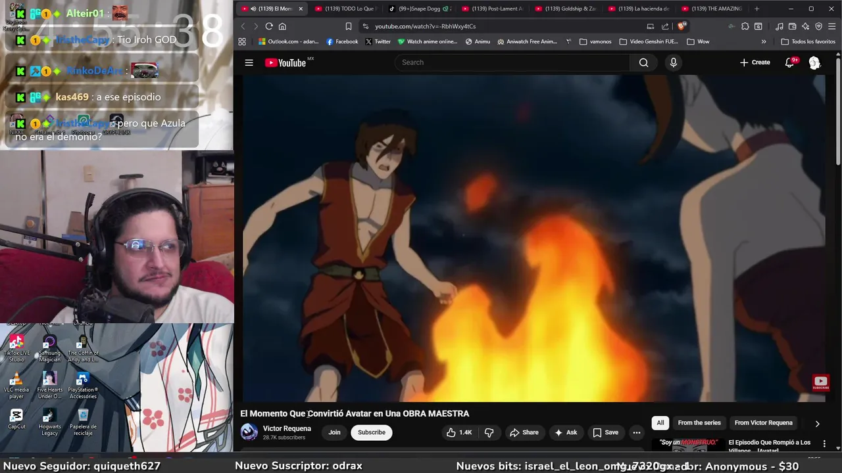This screenshot has height=473, width=842.
Task: Click the site settings icon in address bar
Action: [366, 26]
